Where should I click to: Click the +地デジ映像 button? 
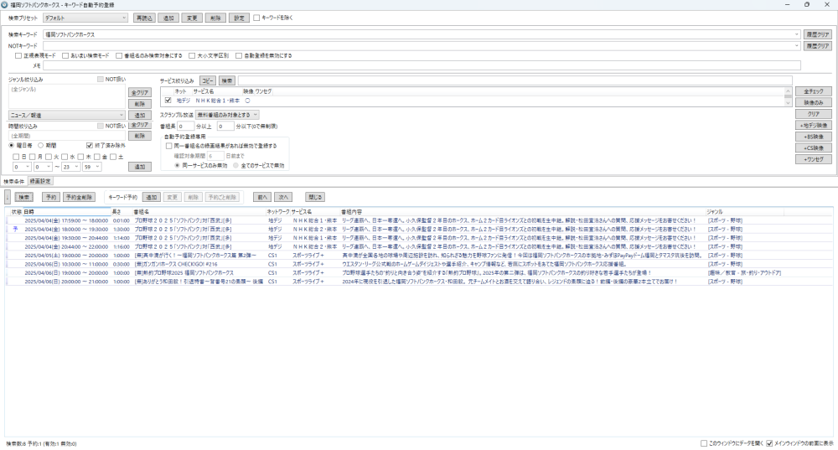tap(814, 125)
